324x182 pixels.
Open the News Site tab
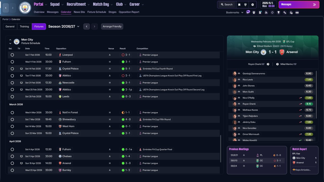tap(79, 12)
